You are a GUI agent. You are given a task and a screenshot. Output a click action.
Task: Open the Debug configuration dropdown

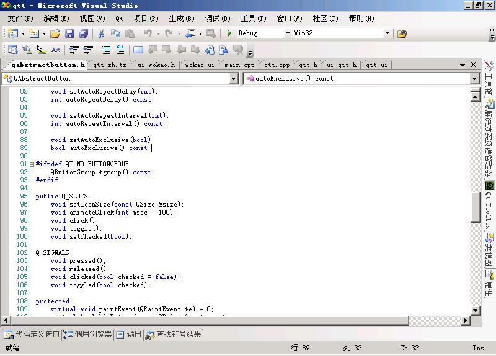(x=286, y=33)
